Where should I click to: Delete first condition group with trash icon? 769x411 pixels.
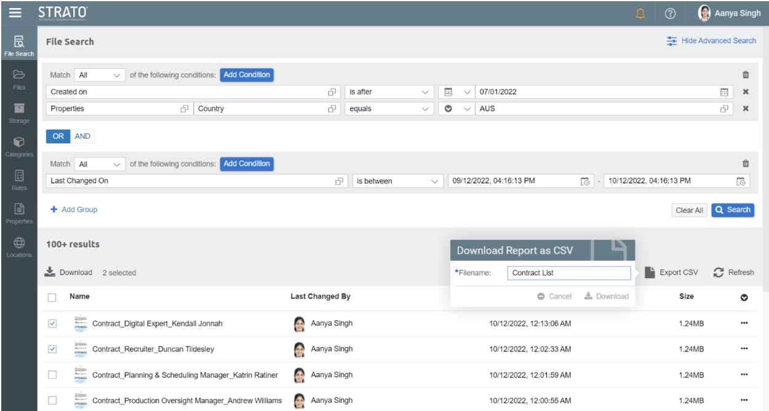point(746,75)
